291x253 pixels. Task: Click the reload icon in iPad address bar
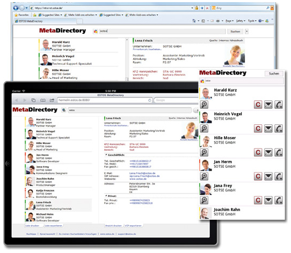[x=149, y=100]
